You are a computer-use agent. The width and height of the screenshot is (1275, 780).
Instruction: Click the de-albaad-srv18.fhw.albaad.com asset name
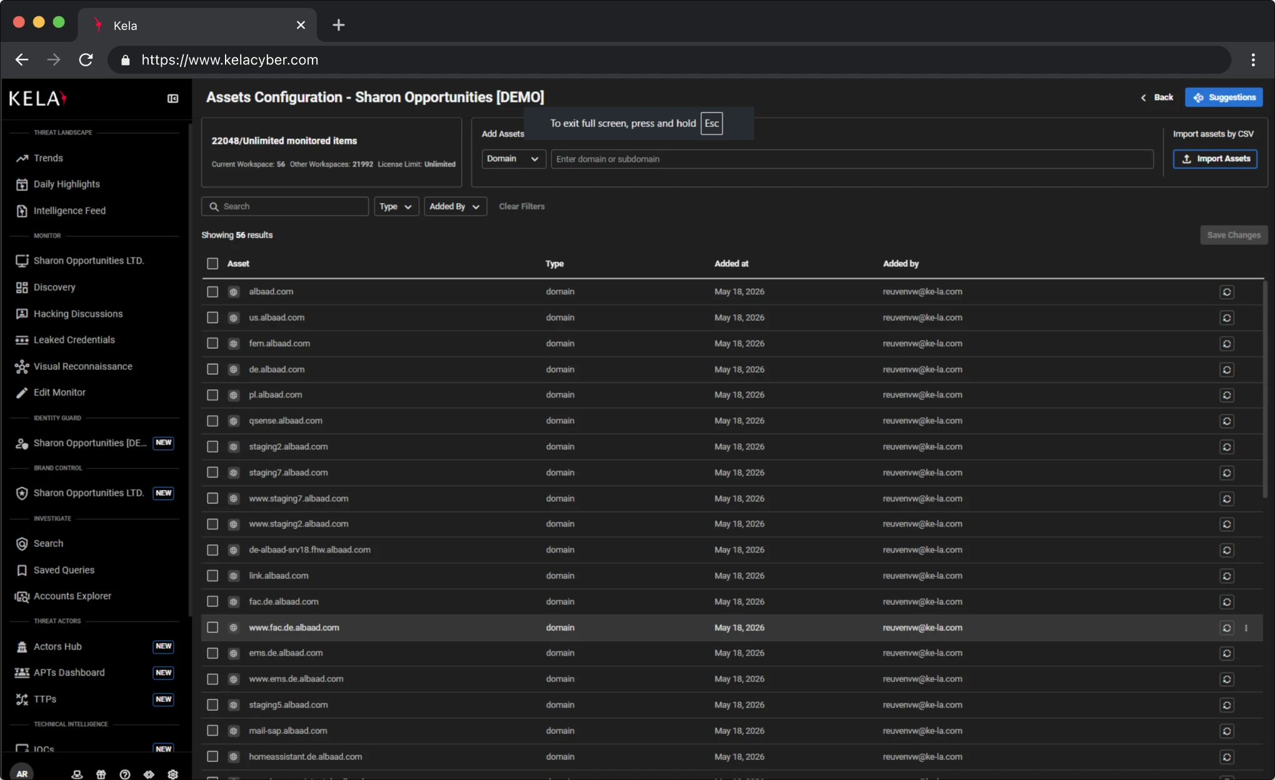pyautogui.click(x=309, y=550)
